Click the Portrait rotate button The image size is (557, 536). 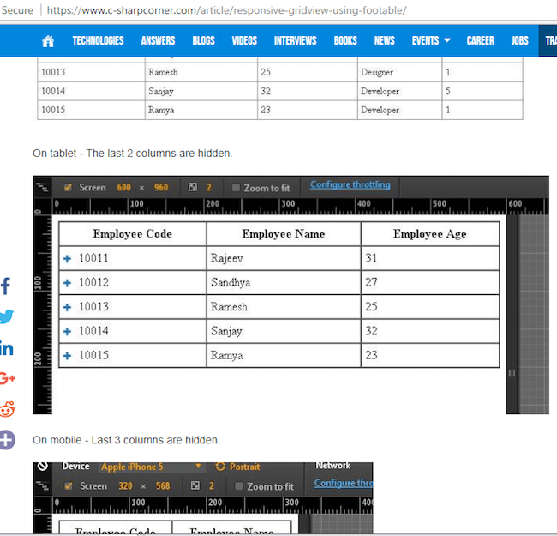[x=238, y=467]
